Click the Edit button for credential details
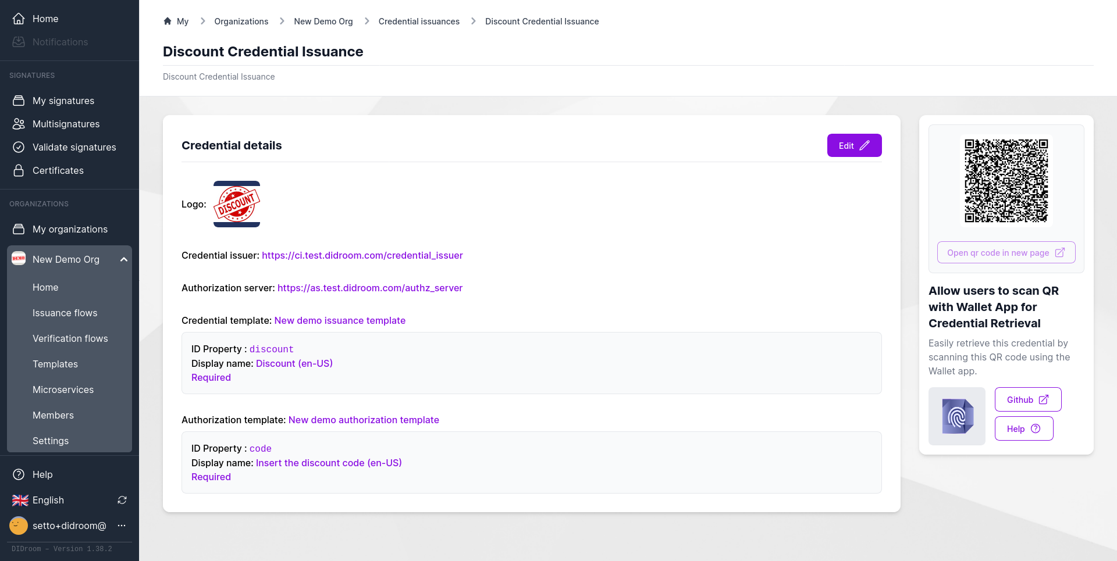Viewport: 1117px width, 561px height. point(854,145)
